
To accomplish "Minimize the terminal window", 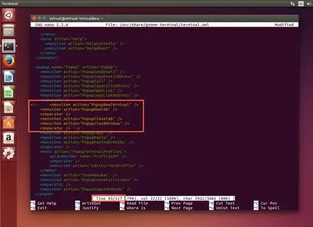I will (x=39, y=19).
